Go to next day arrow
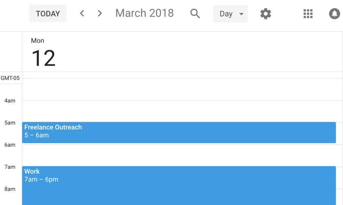 (x=99, y=13)
